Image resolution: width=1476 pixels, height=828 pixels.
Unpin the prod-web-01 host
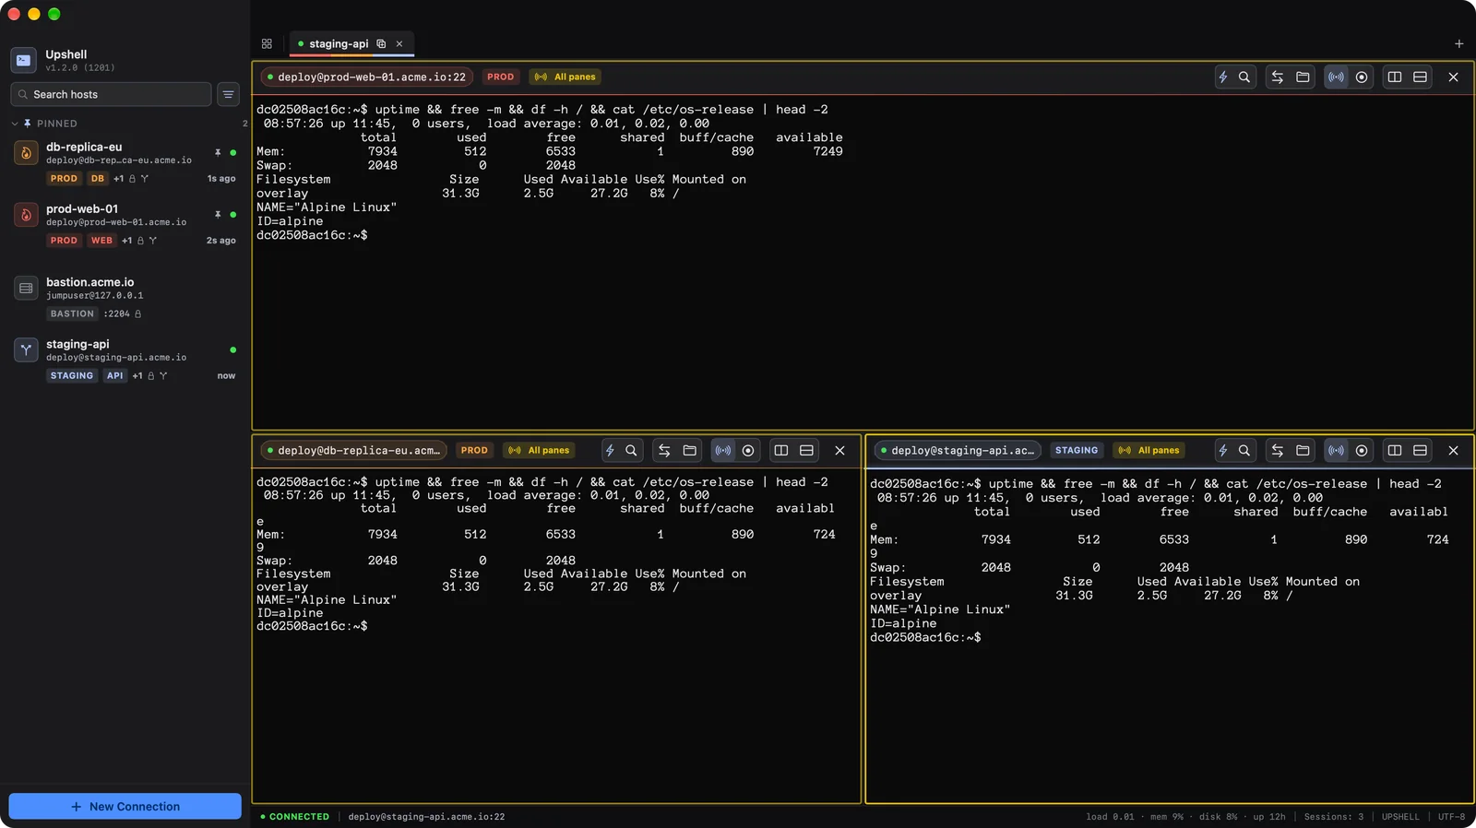click(x=218, y=214)
